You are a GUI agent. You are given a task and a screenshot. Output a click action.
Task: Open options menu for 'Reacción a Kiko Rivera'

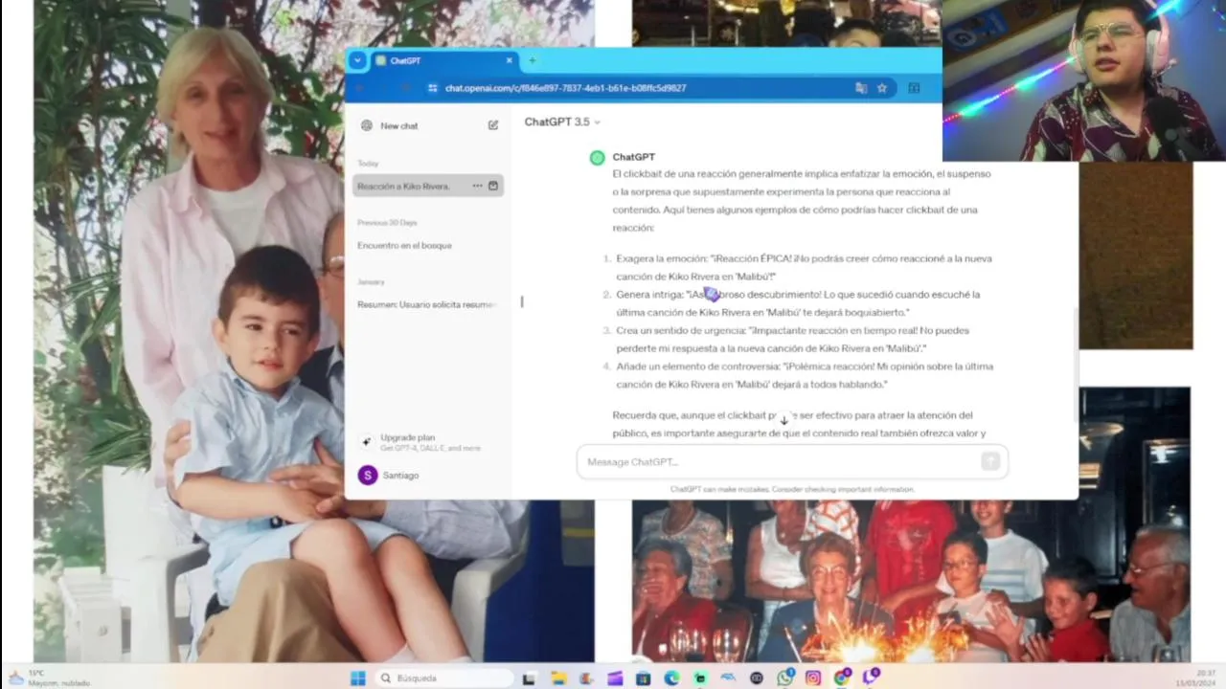click(x=477, y=186)
